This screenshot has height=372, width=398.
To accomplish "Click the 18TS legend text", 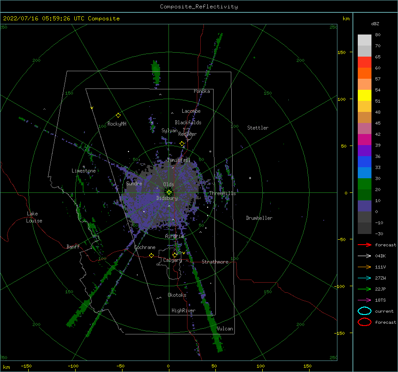I will pyautogui.click(x=380, y=300).
